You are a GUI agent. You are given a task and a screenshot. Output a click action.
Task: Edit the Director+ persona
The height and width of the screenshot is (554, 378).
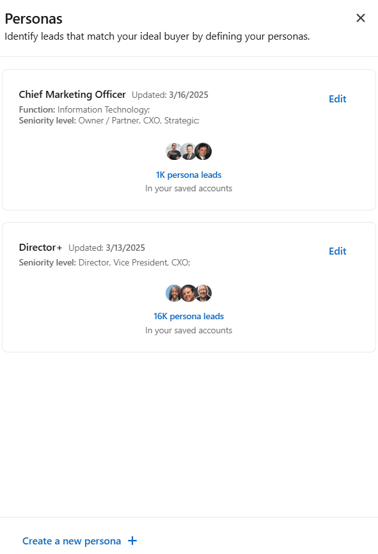(x=337, y=251)
